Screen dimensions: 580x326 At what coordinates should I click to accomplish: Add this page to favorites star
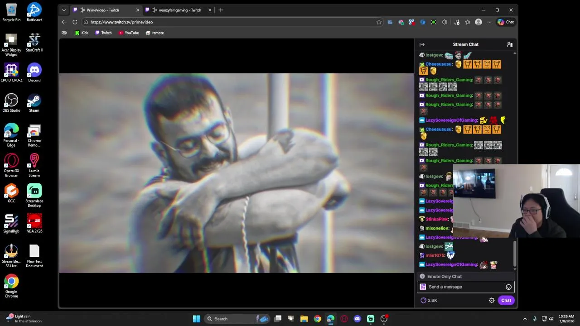379,22
